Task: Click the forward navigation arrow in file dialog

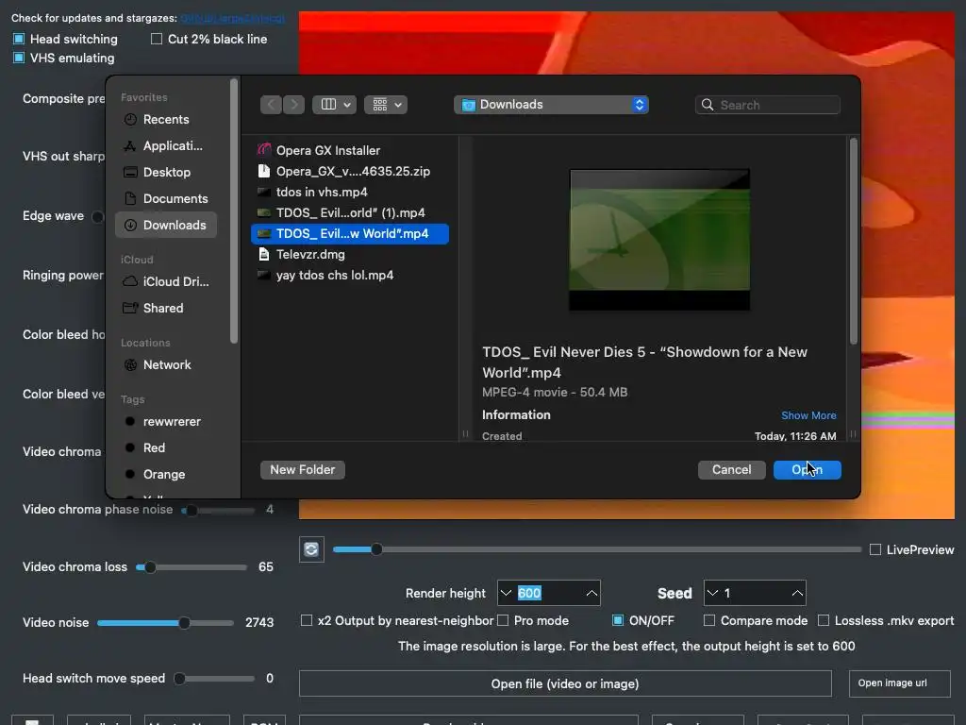Action: 294,105
